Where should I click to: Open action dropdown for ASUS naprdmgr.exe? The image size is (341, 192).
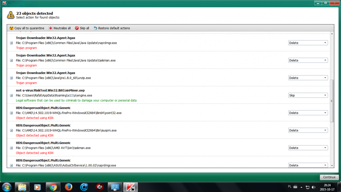click(x=308, y=165)
